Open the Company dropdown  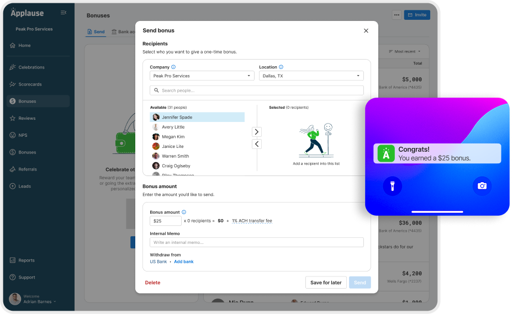(202, 76)
